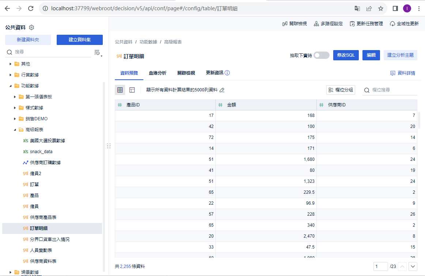Switch table preview to grid view icon
This screenshot has width=425, height=276.
click(x=120, y=90)
